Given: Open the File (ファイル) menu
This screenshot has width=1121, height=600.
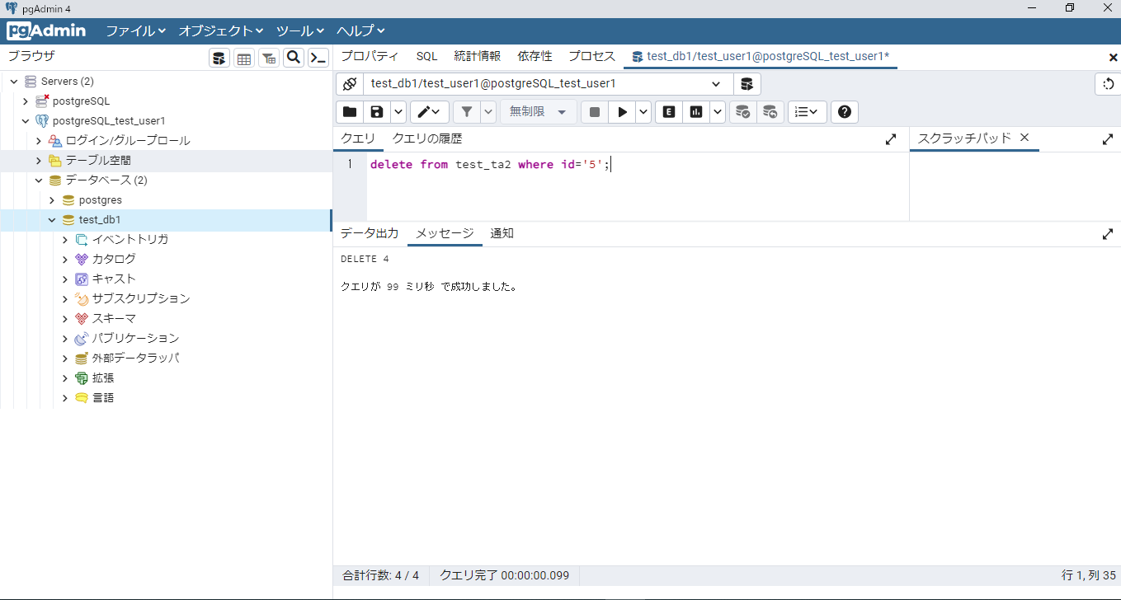Looking at the screenshot, I should pyautogui.click(x=135, y=30).
